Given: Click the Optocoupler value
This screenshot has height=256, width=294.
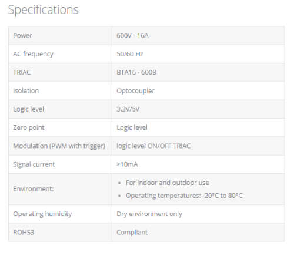Looking at the screenshot, I should (x=135, y=91).
